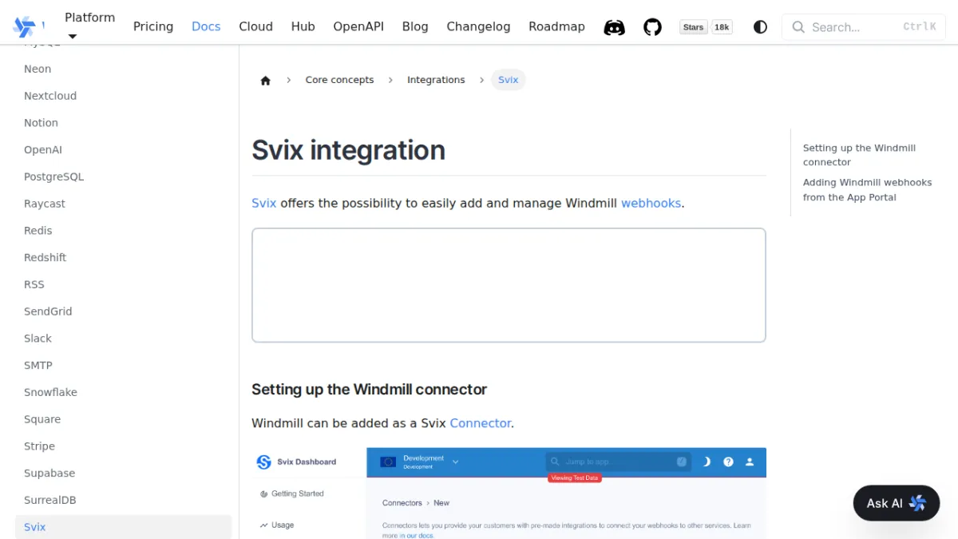The image size is (958, 539).
Task: Expand the Platform dropdown menu
Action: [x=89, y=26]
